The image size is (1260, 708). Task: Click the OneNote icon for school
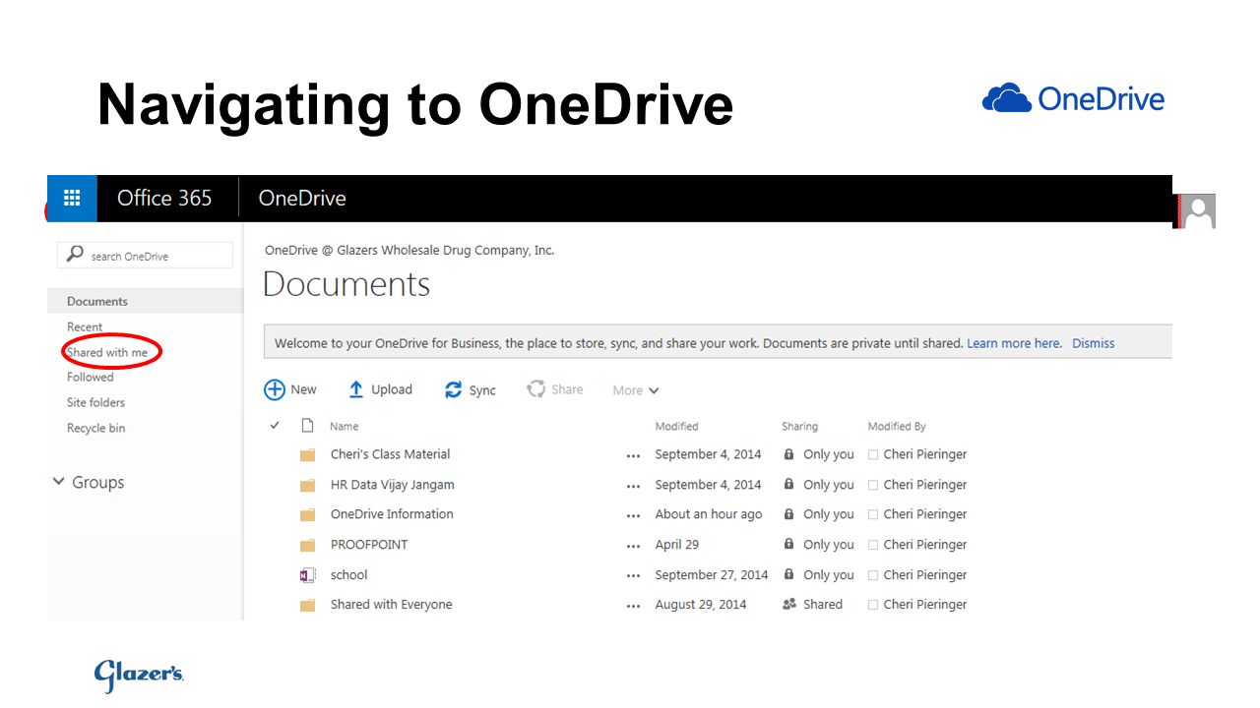(x=307, y=575)
